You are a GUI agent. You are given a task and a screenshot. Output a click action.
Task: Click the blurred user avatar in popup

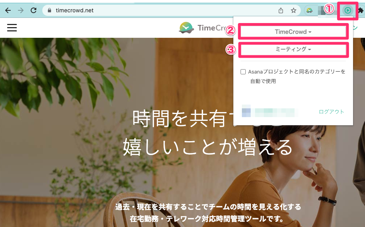pyautogui.click(x=246, y=112)
